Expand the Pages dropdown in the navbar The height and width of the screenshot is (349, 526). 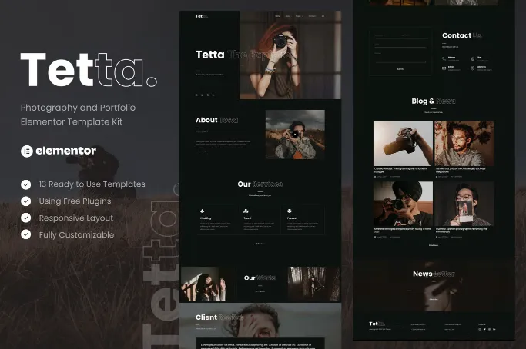[299, 16]
